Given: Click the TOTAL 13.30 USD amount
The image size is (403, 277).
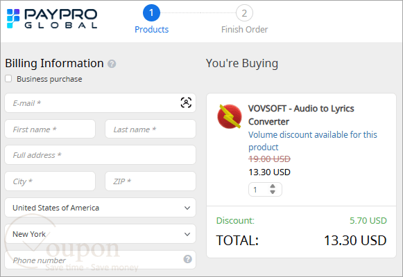Looking at the screenshot, I should [x=355, y=240].
